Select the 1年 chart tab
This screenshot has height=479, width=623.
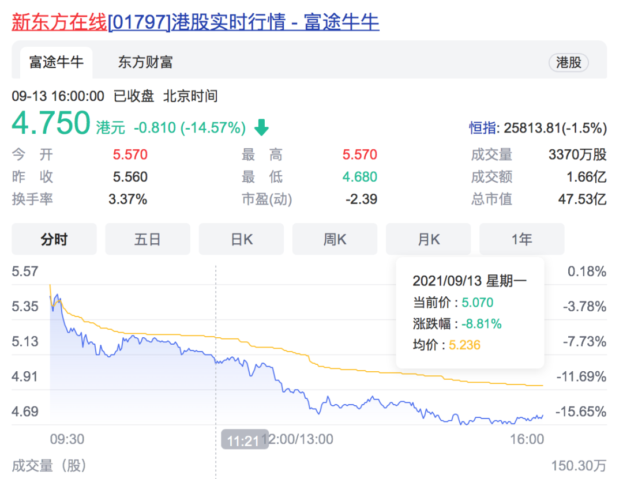click(521, 239)
